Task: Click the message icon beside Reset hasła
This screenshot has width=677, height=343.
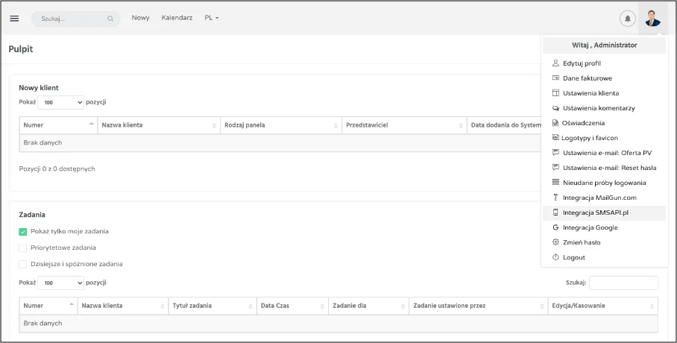Action: (x=555, y=168)
